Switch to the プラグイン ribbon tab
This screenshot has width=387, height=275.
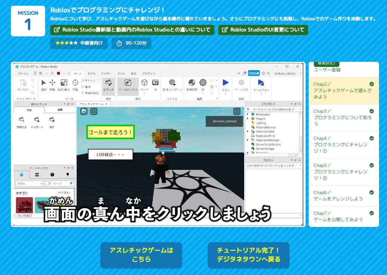149,73
